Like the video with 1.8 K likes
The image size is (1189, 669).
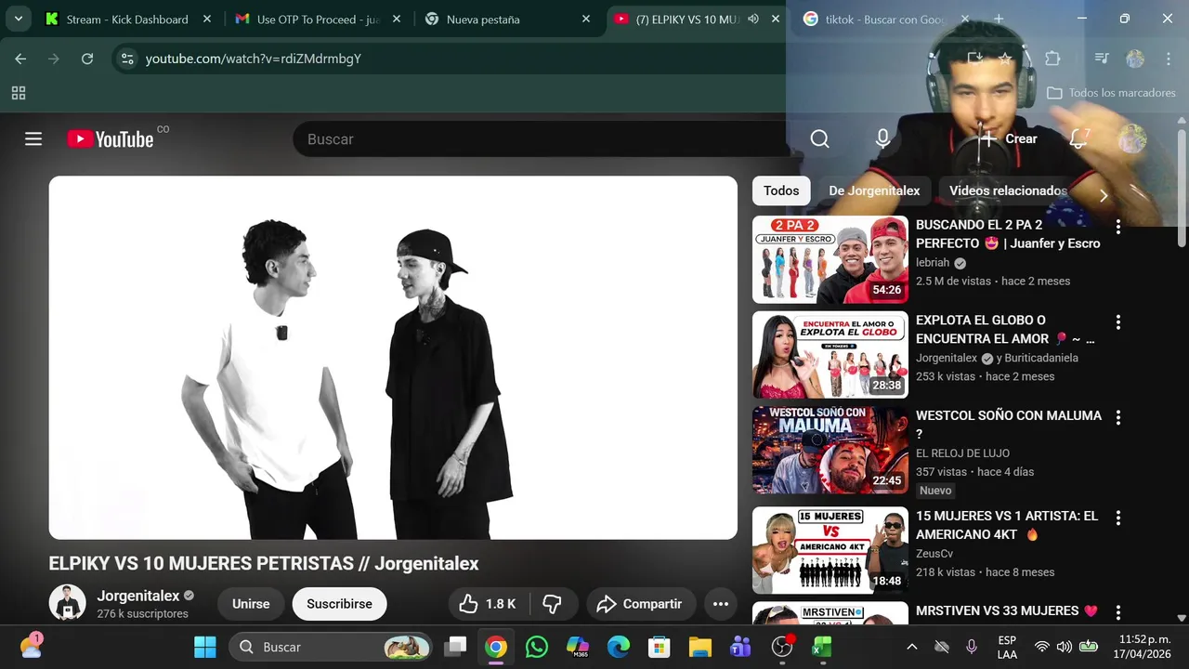click(x=488, y=604)
